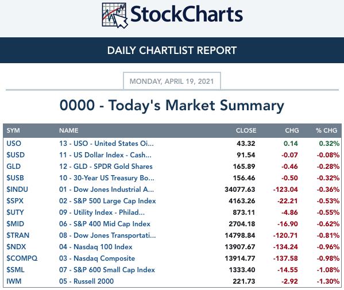
Task: Open the $TRAN symbol link
Action: pos(18,235)
